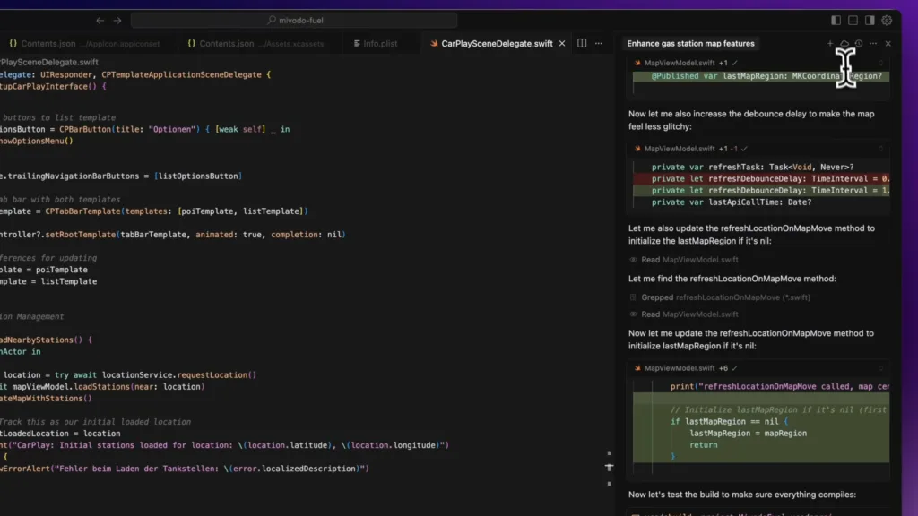Open Read MapViewModel.swift entry under the Grepped row
Viewport: 918px width, 516px height.
point(689,314)
